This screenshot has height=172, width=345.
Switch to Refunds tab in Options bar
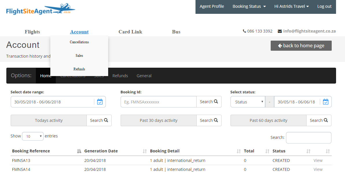tap(120, 76)
